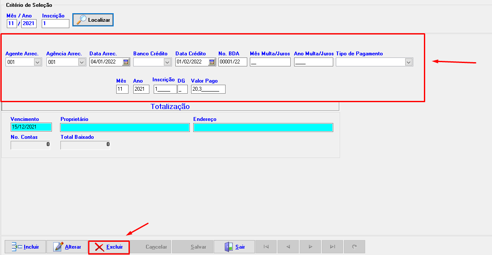Click the refresh arrow navigation button
The height and width of the screenshot is (255, 492).
tap(354, 247)
